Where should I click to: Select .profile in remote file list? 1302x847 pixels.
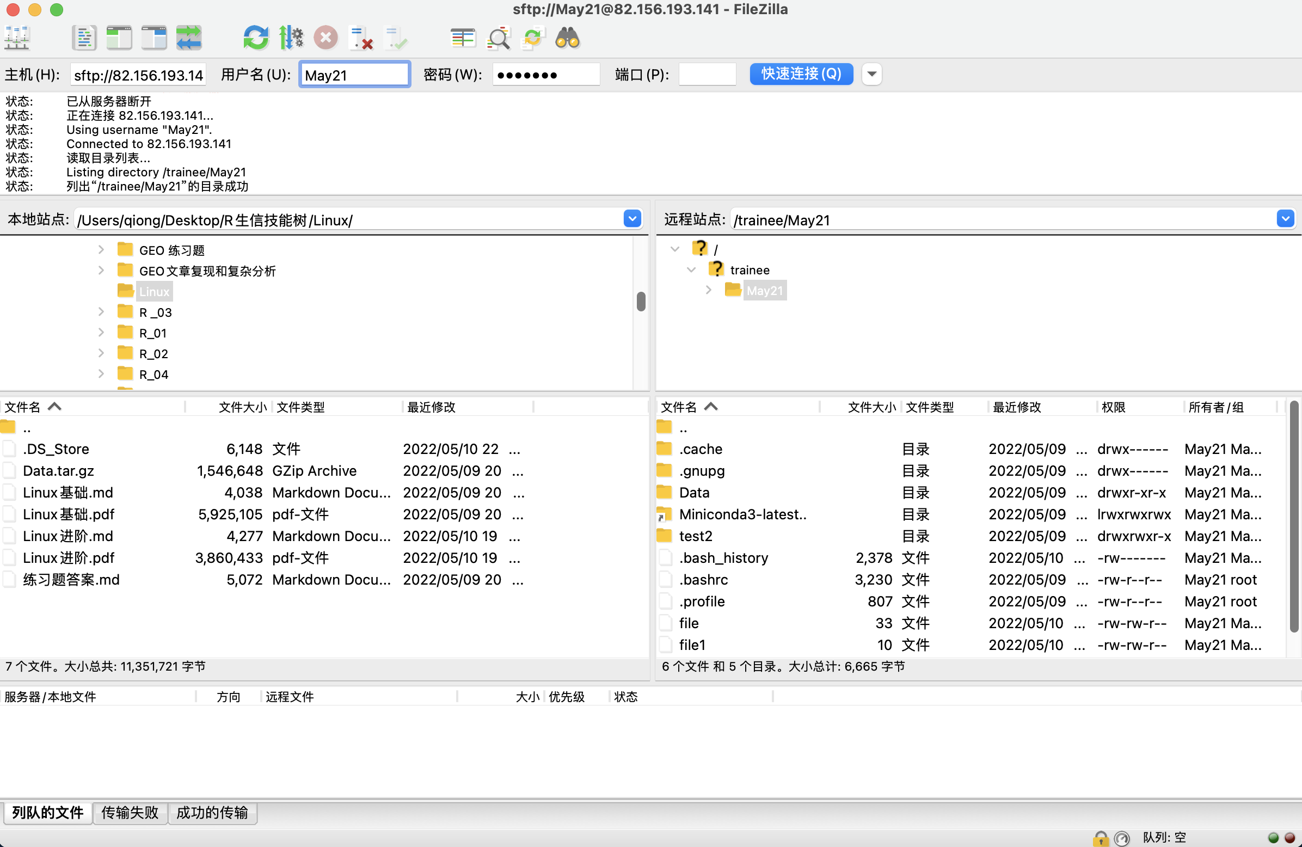971,602
